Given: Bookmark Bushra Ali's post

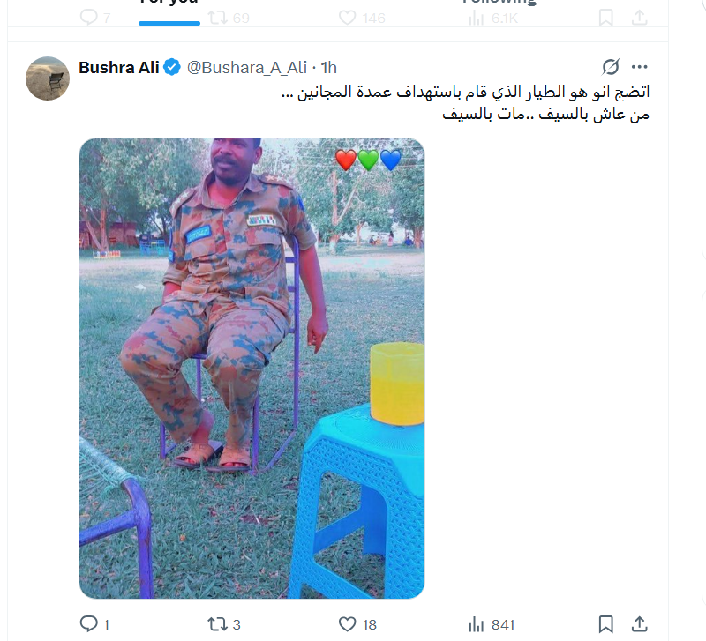Looking at the screenshot, I should (605, 624).
